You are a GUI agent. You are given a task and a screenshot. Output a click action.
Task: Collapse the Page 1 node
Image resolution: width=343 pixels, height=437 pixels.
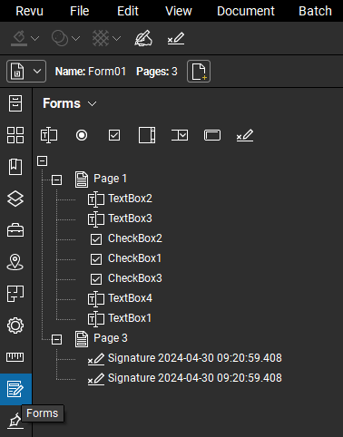pyautogui.click(x=56, y=180)
